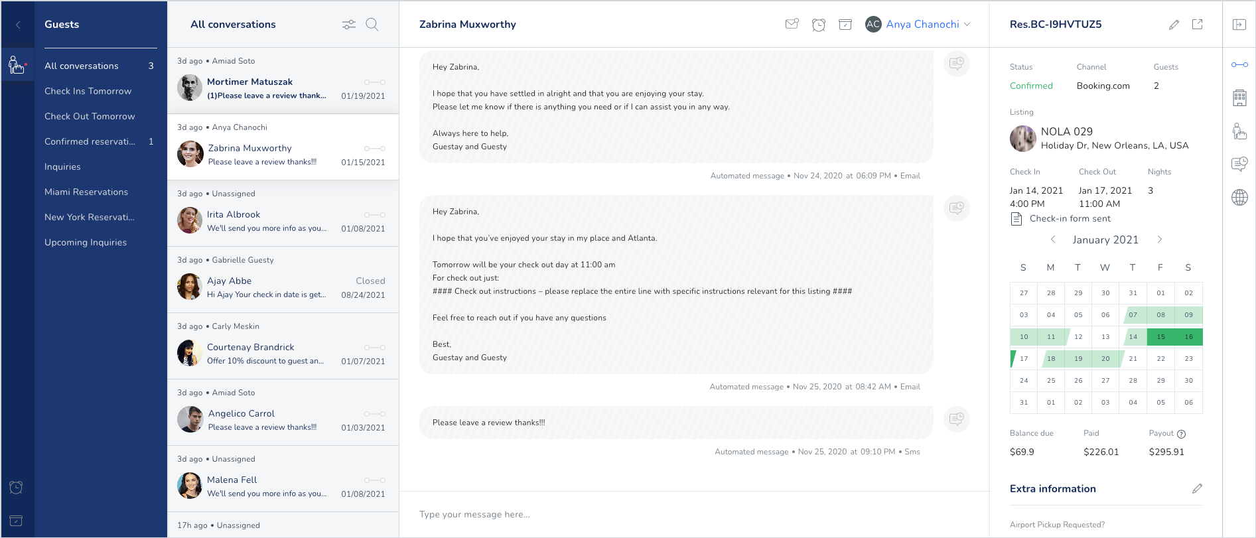The image size is (1256, 538).
Task: Open Miami Reservations filter
Action: pyautogui.click(x=86, y=192)
